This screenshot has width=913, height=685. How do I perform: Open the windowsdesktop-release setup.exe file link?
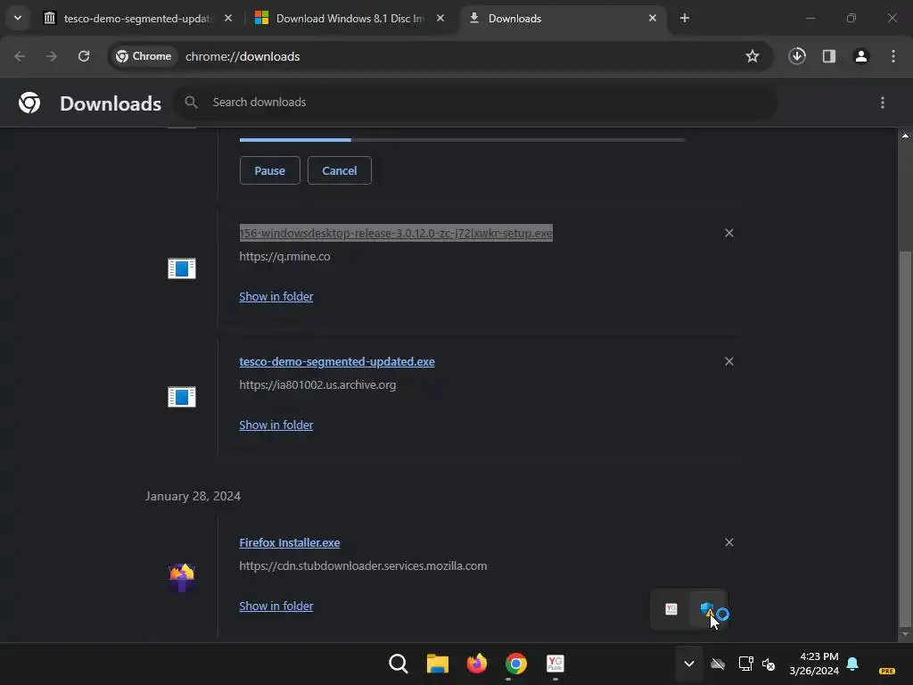[x=396, y=233]
